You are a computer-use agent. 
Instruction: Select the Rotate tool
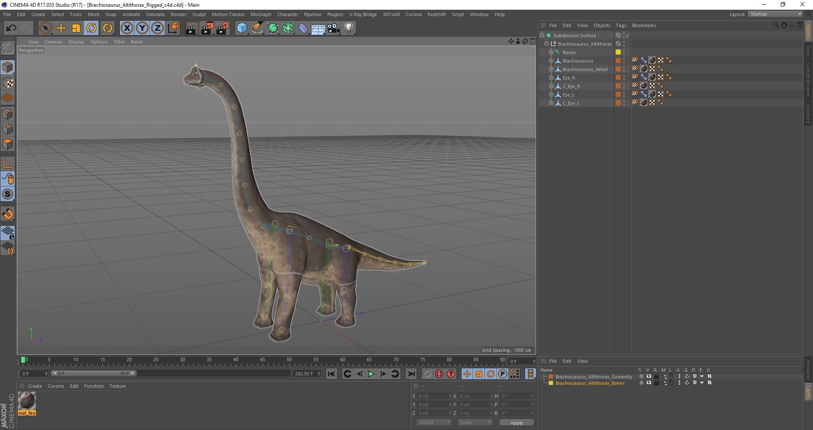click(x=91, y=28)
